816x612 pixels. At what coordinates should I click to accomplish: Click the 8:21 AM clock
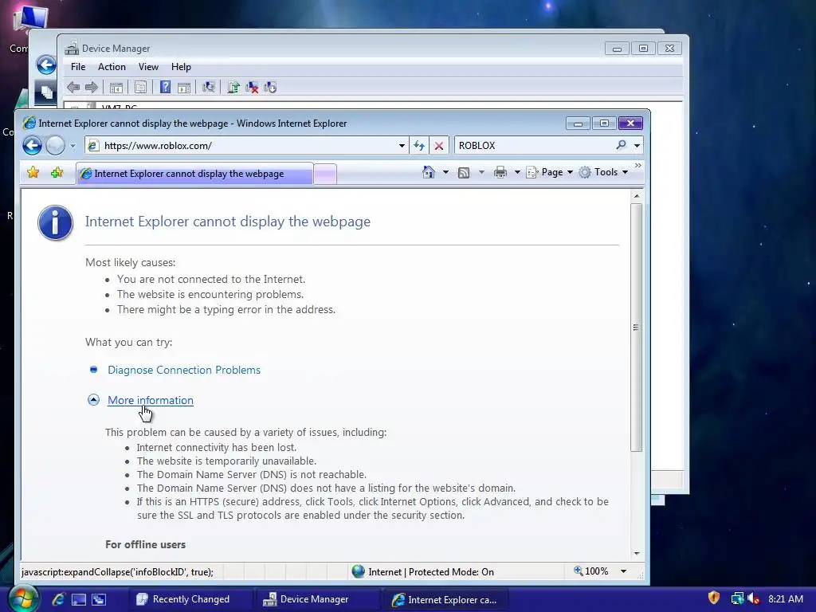[x=785, y=599]
